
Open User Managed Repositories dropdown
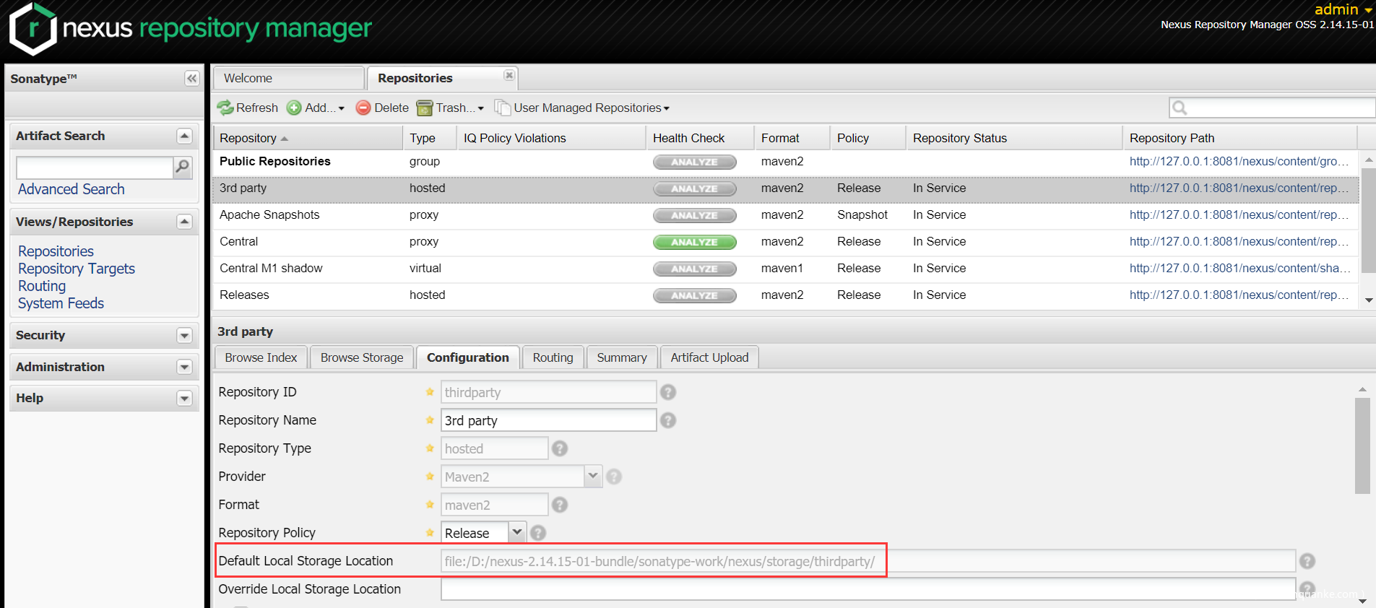(584, 108)
